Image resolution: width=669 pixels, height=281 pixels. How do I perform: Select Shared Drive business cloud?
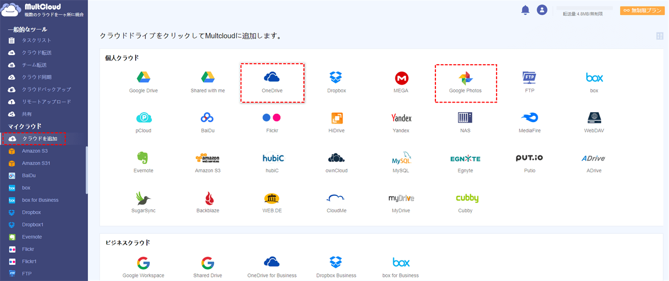pyautogui.click(x=207, y=267)
